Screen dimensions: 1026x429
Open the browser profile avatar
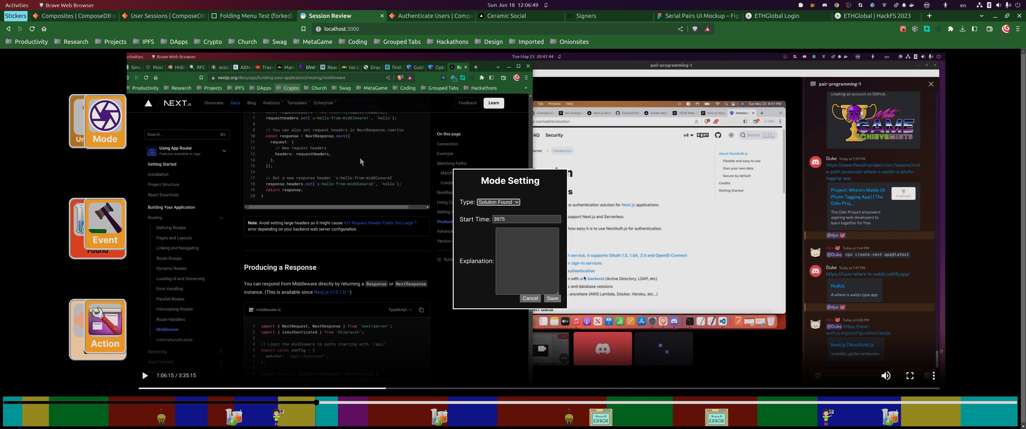pos(1006,29)
